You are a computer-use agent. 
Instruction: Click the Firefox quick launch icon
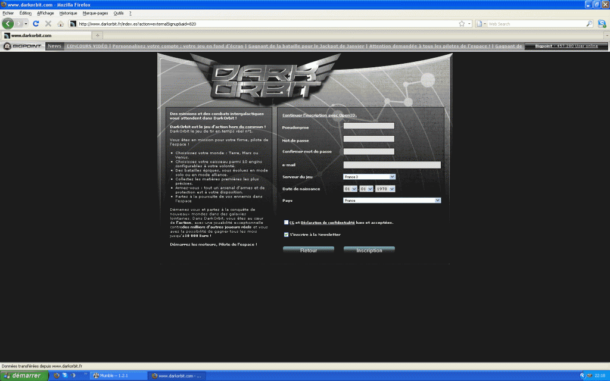(57, 376)
